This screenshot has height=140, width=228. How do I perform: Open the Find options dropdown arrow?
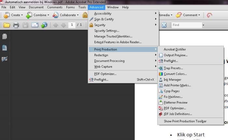coord(203,25)
